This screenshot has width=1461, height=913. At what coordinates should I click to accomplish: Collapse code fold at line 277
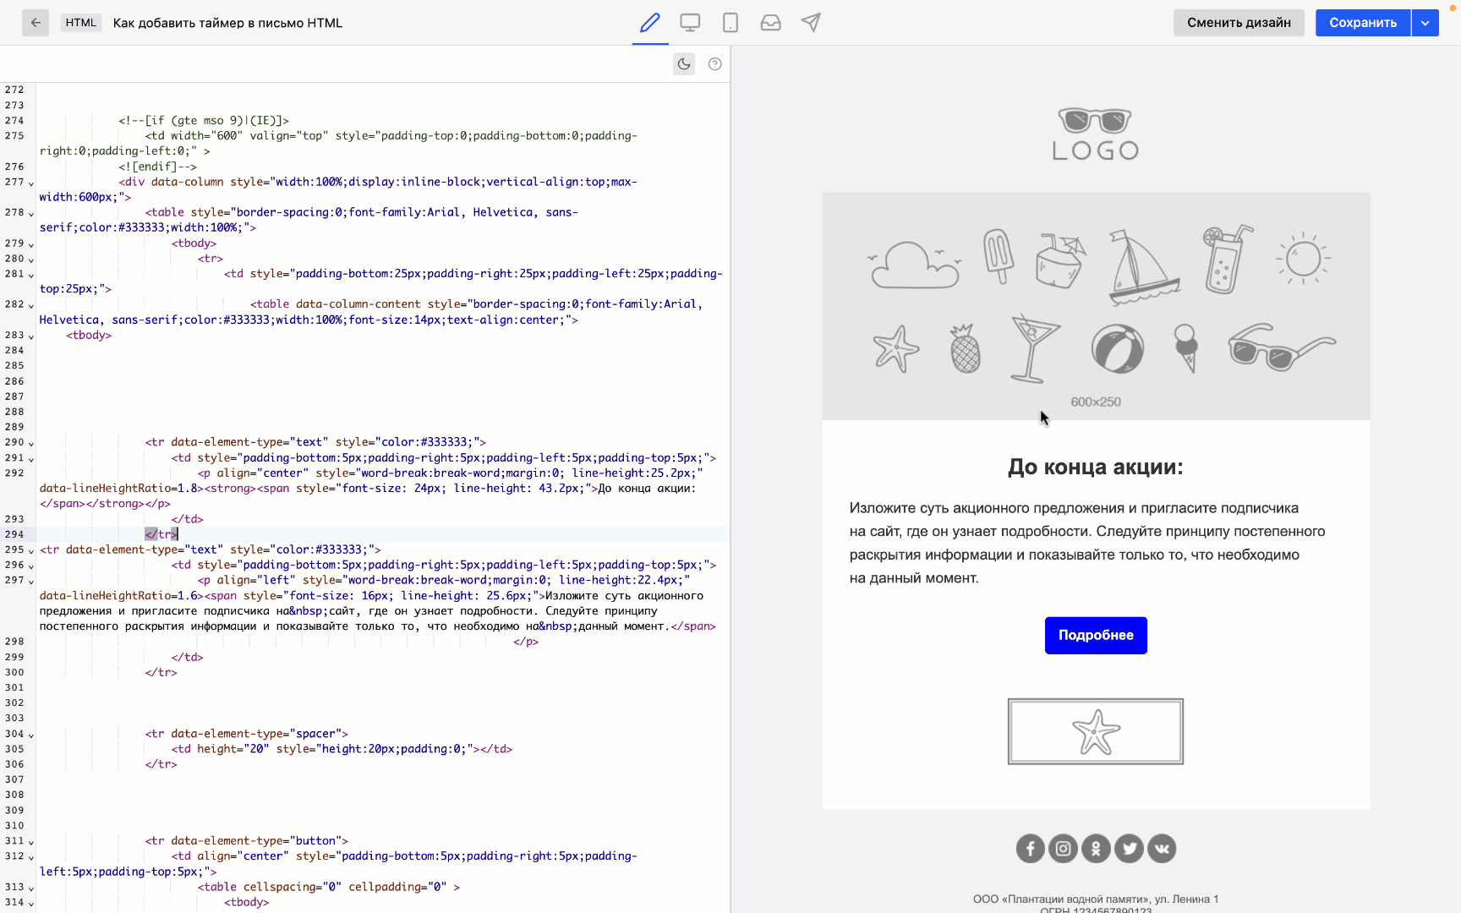(31, 183)
